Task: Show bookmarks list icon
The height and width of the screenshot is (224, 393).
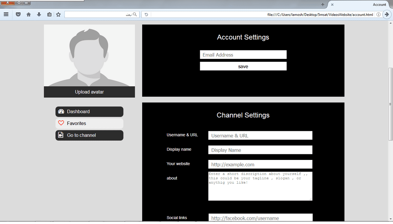Action: [49, 14]
